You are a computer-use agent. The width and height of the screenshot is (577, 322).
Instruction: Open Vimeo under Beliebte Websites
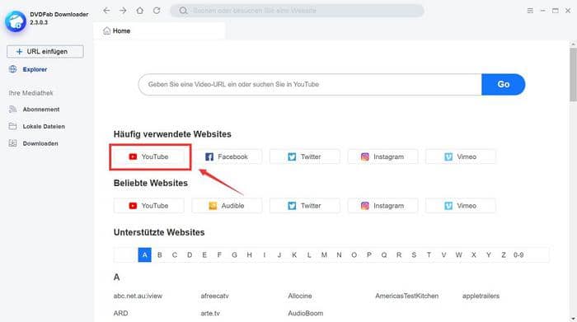461,206
